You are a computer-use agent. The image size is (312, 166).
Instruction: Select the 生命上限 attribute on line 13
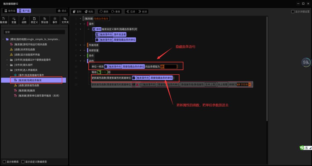[210, 85]
